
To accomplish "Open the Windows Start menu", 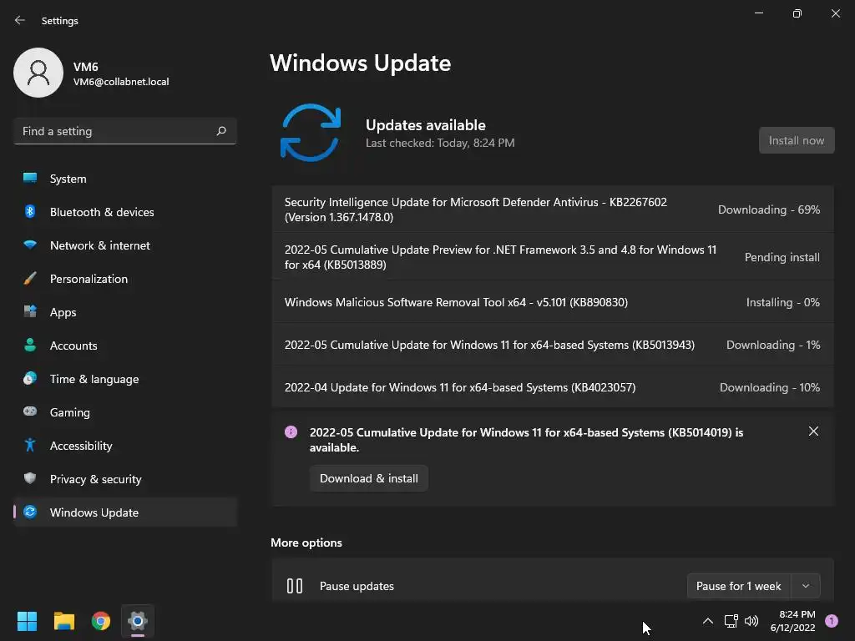I will pos(27,621).
